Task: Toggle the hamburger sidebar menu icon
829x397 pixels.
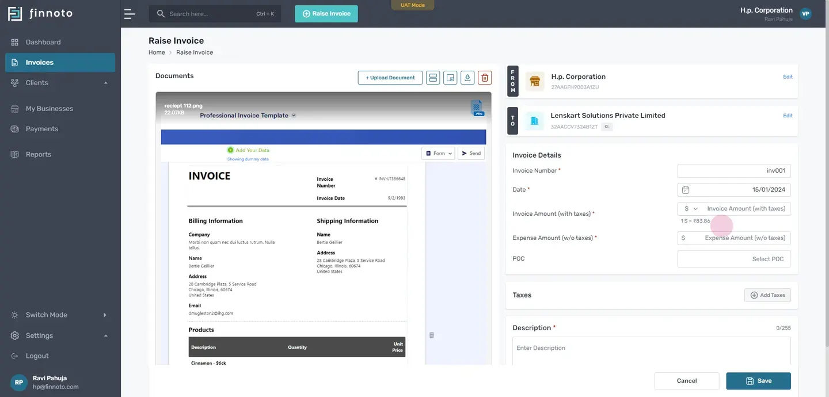Action: 130,14
